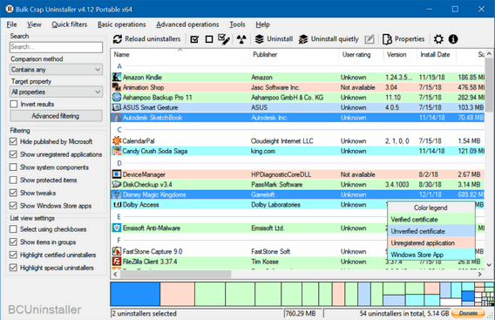495x320 pixels.
Task: Toggle Show Windows Store apps checkbox
Action: point(13,206)
